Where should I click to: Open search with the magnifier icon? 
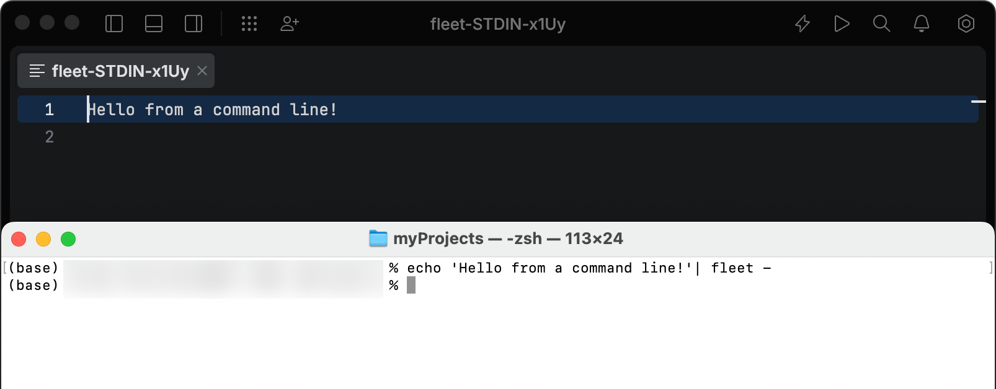point(881,24)
